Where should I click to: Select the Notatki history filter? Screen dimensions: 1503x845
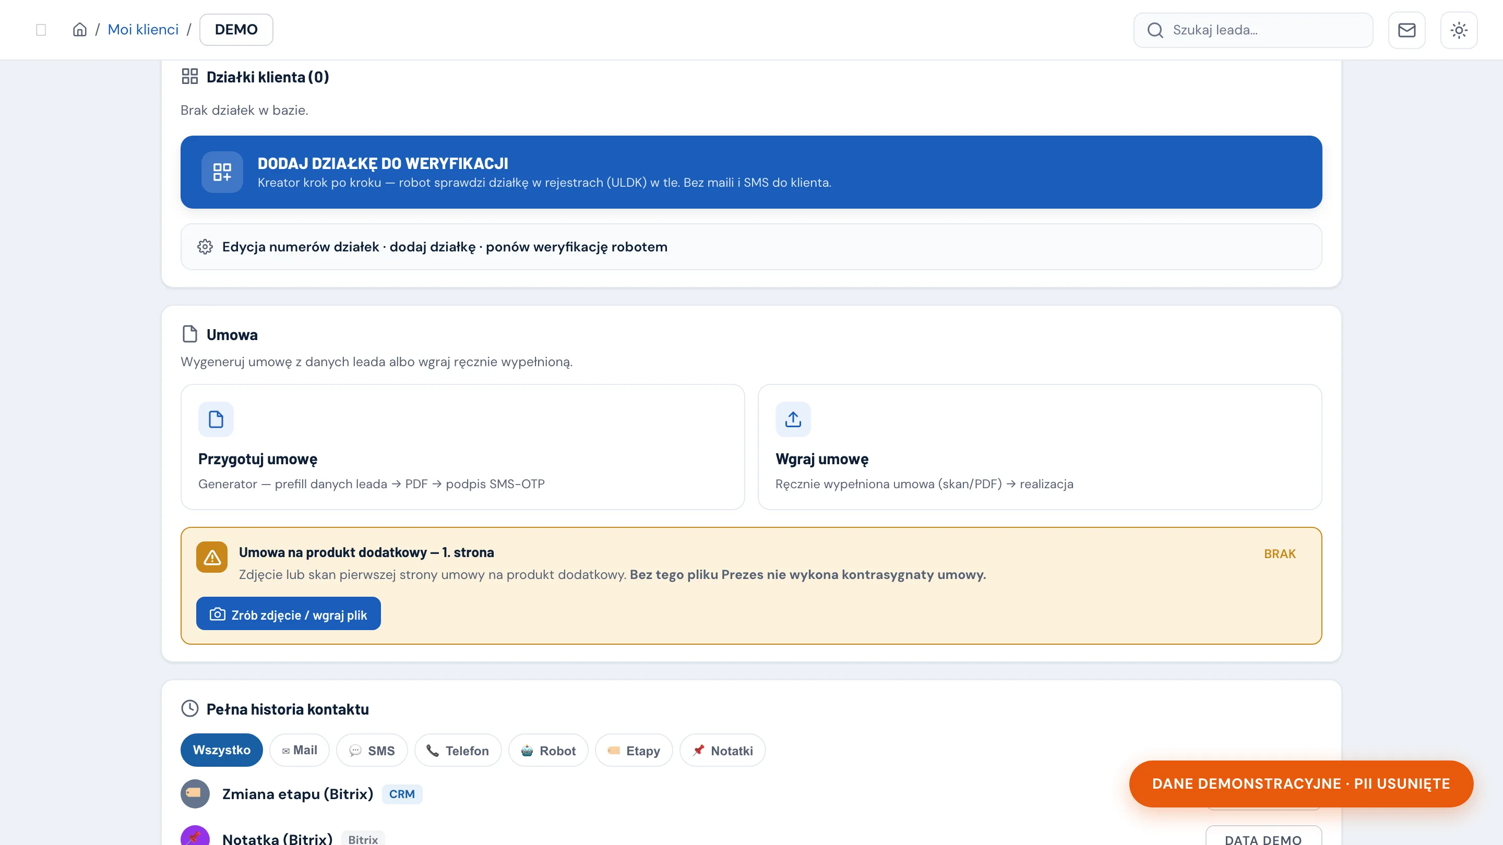tap(723, 750)
